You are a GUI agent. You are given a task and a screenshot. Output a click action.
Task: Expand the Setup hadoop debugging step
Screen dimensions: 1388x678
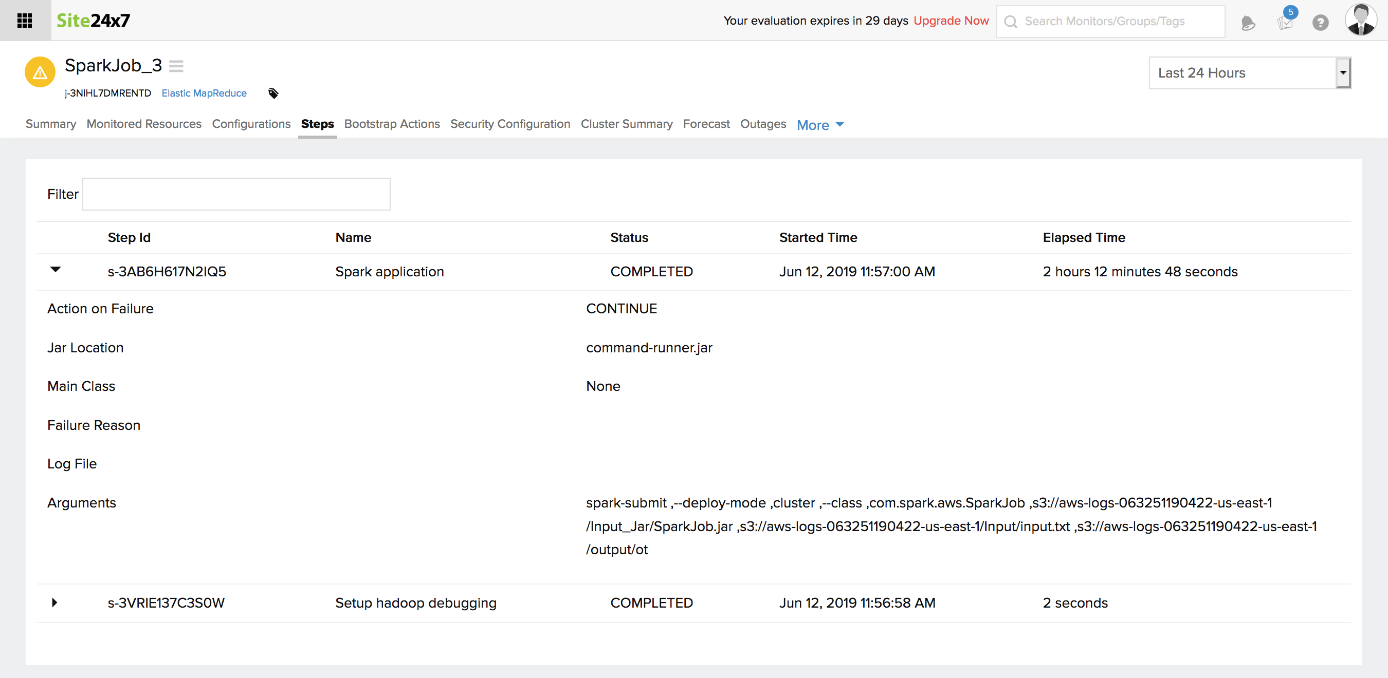coord(54,602)
